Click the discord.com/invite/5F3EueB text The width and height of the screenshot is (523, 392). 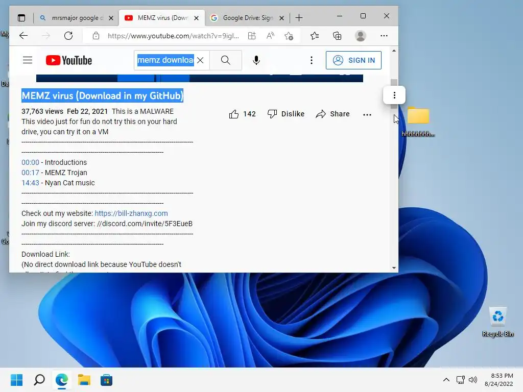coord(145,224)
